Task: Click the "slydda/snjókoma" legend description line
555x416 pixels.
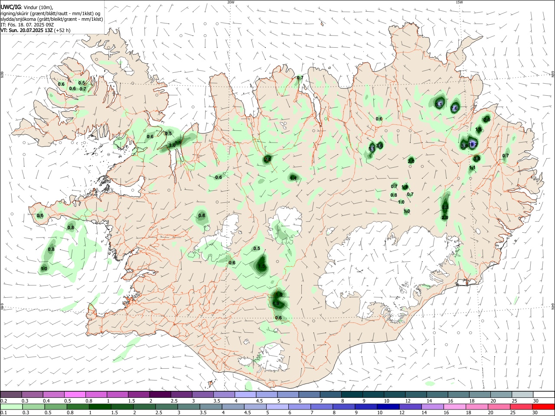Action: (52, 19)
